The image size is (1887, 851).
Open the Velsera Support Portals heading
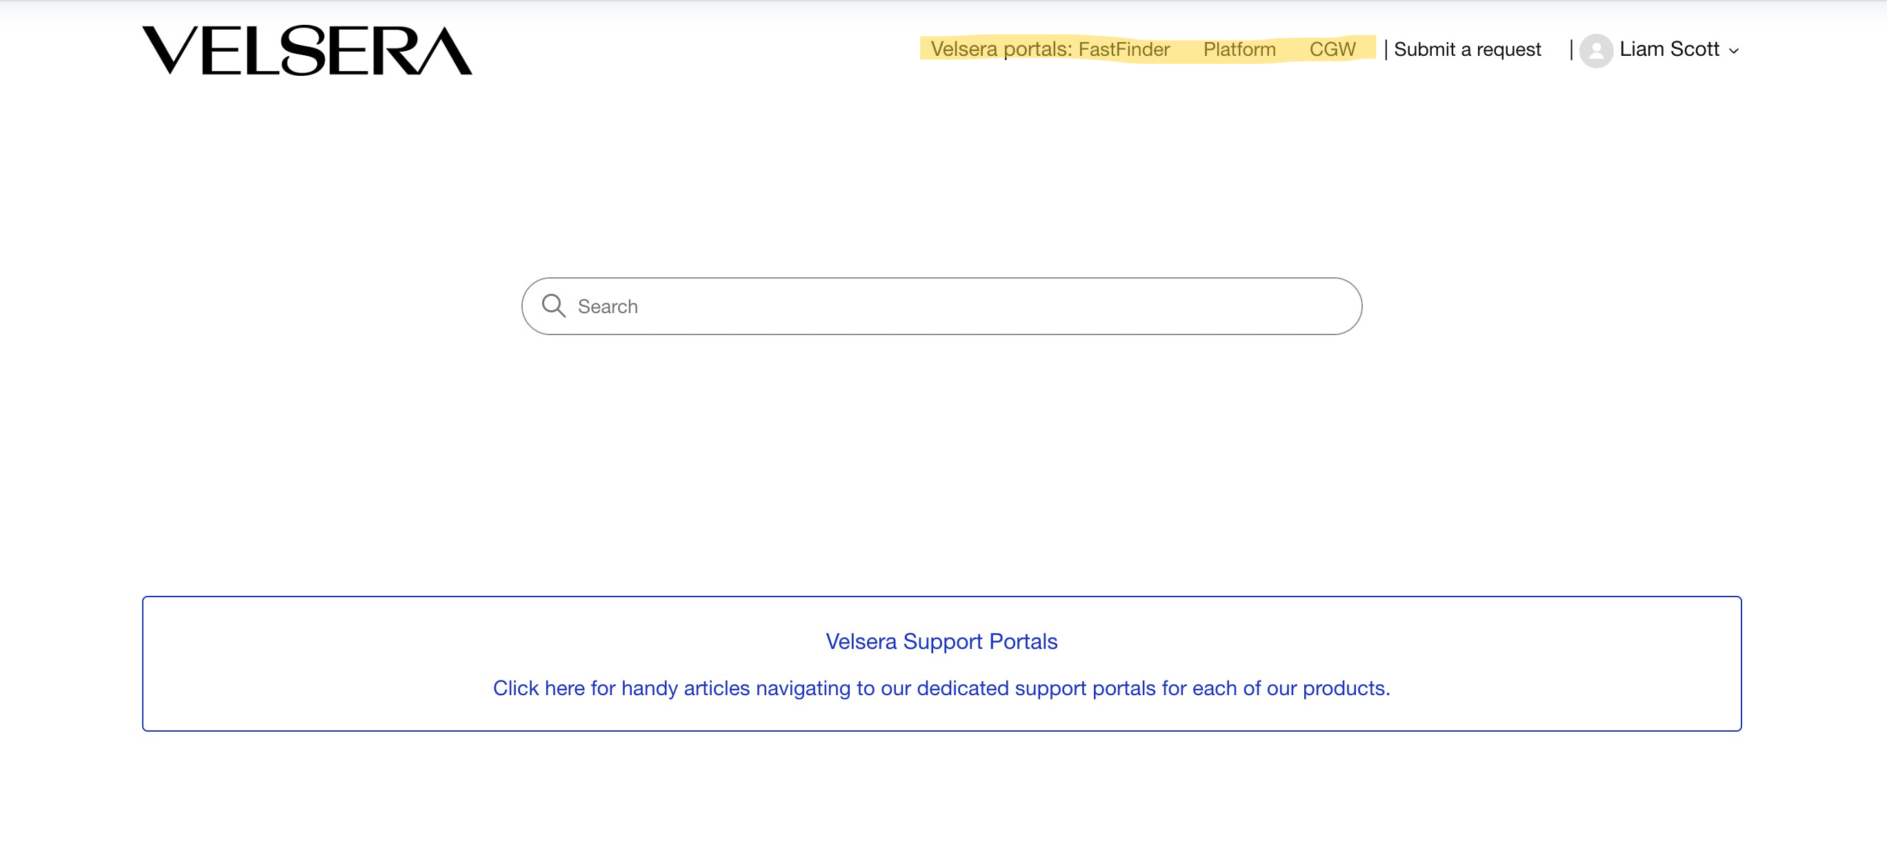941,641
